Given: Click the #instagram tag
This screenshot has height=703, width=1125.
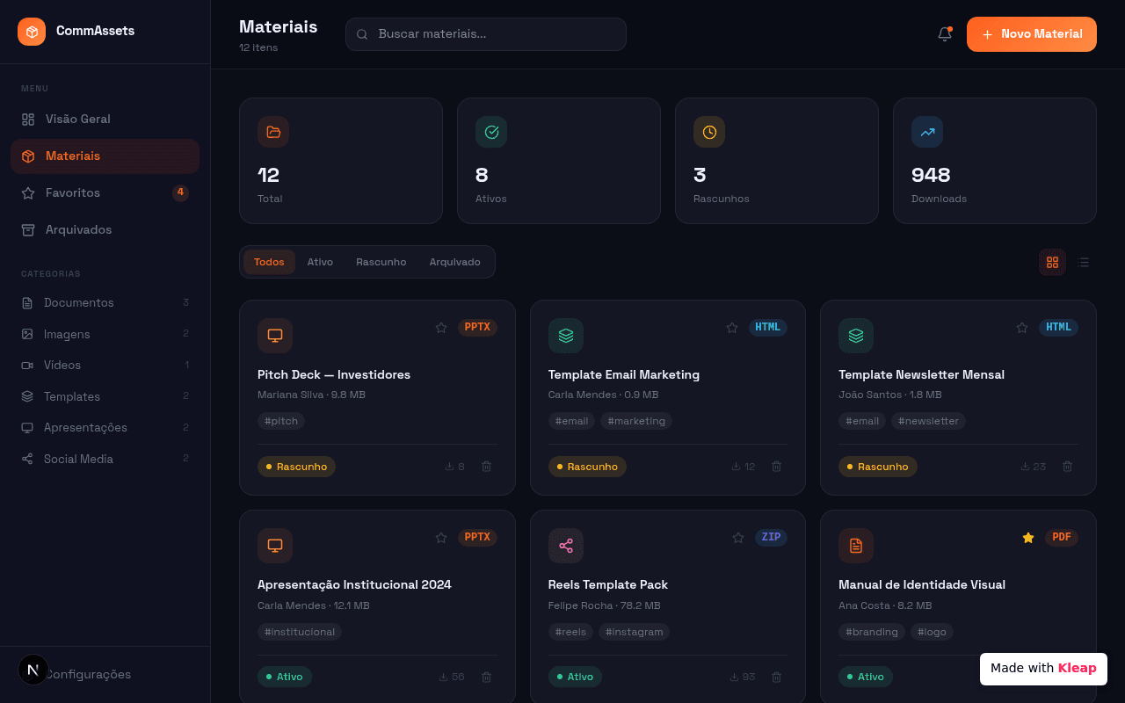Looking at the screenshot, I should 635,632.
